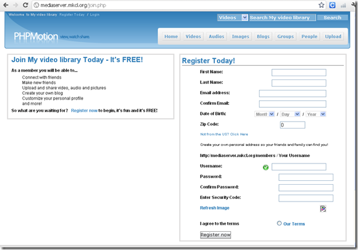Open the Blogs navigation tab

(263, 36)
